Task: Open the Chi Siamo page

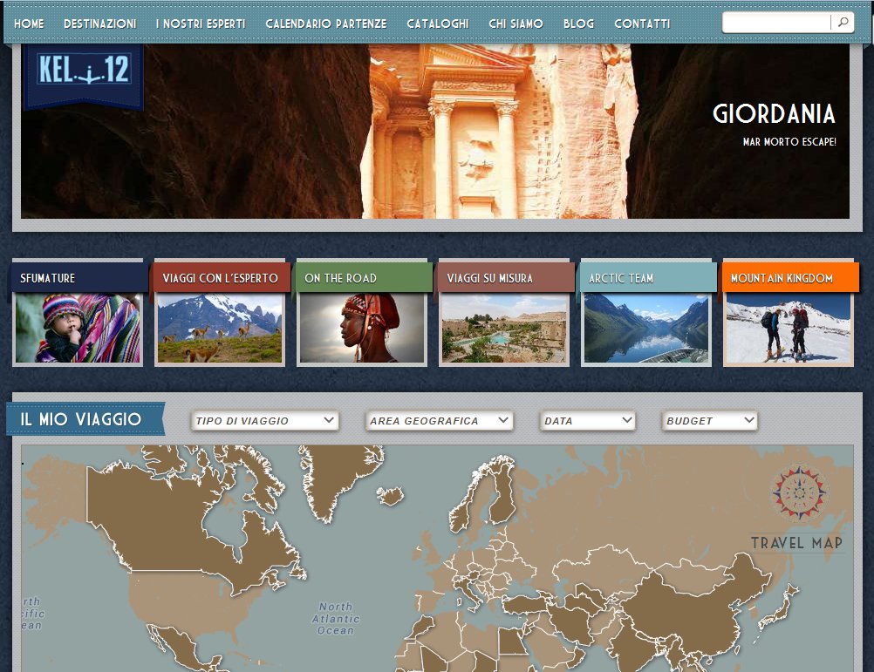Action: (x=516, y=24)
